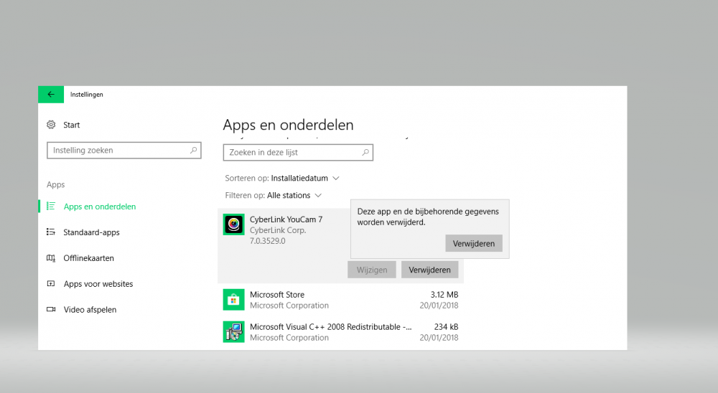The width and height of the screenshot is (718, 393).
Task: Select the Microsoft Store app icon
Action: [x=233, y=300]
